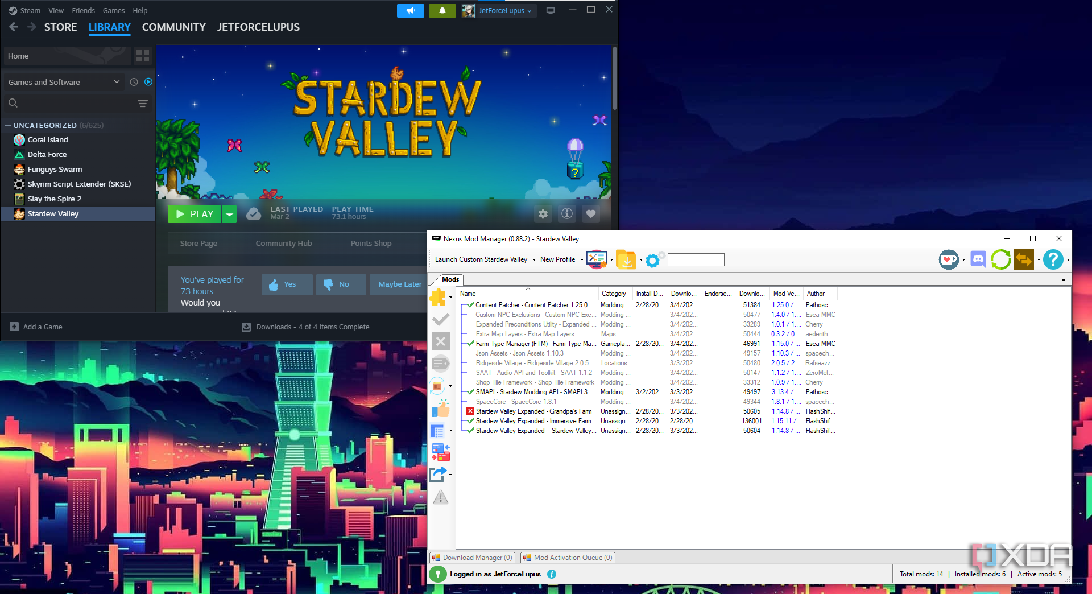Open the Steam Friends menu
Viewport: 1092px width, 594px height.
83,10
